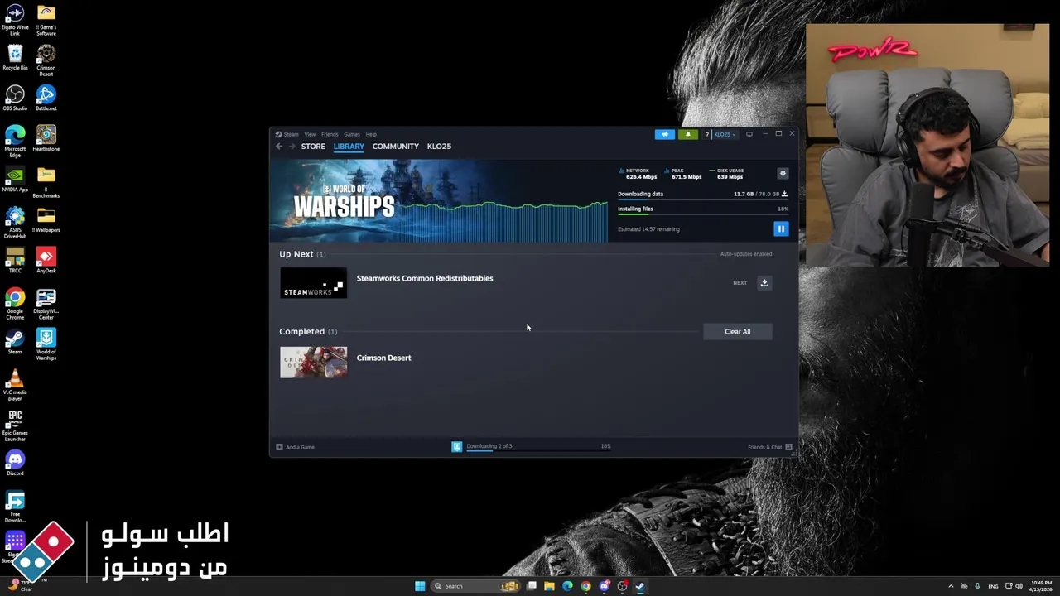Click the Steam help question mark icon
Viewport: 1060px width, 596px height.
(706, 134)
